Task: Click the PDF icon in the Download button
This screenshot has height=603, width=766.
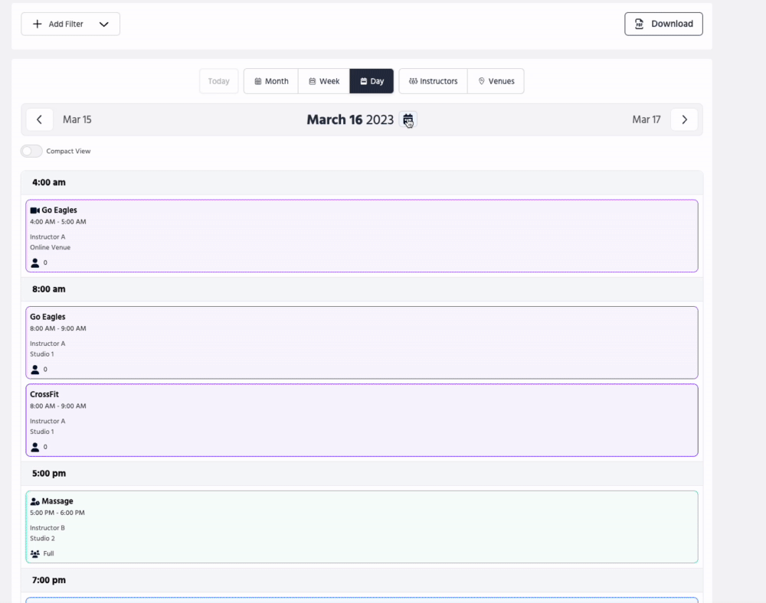Action: click(639, 24)
